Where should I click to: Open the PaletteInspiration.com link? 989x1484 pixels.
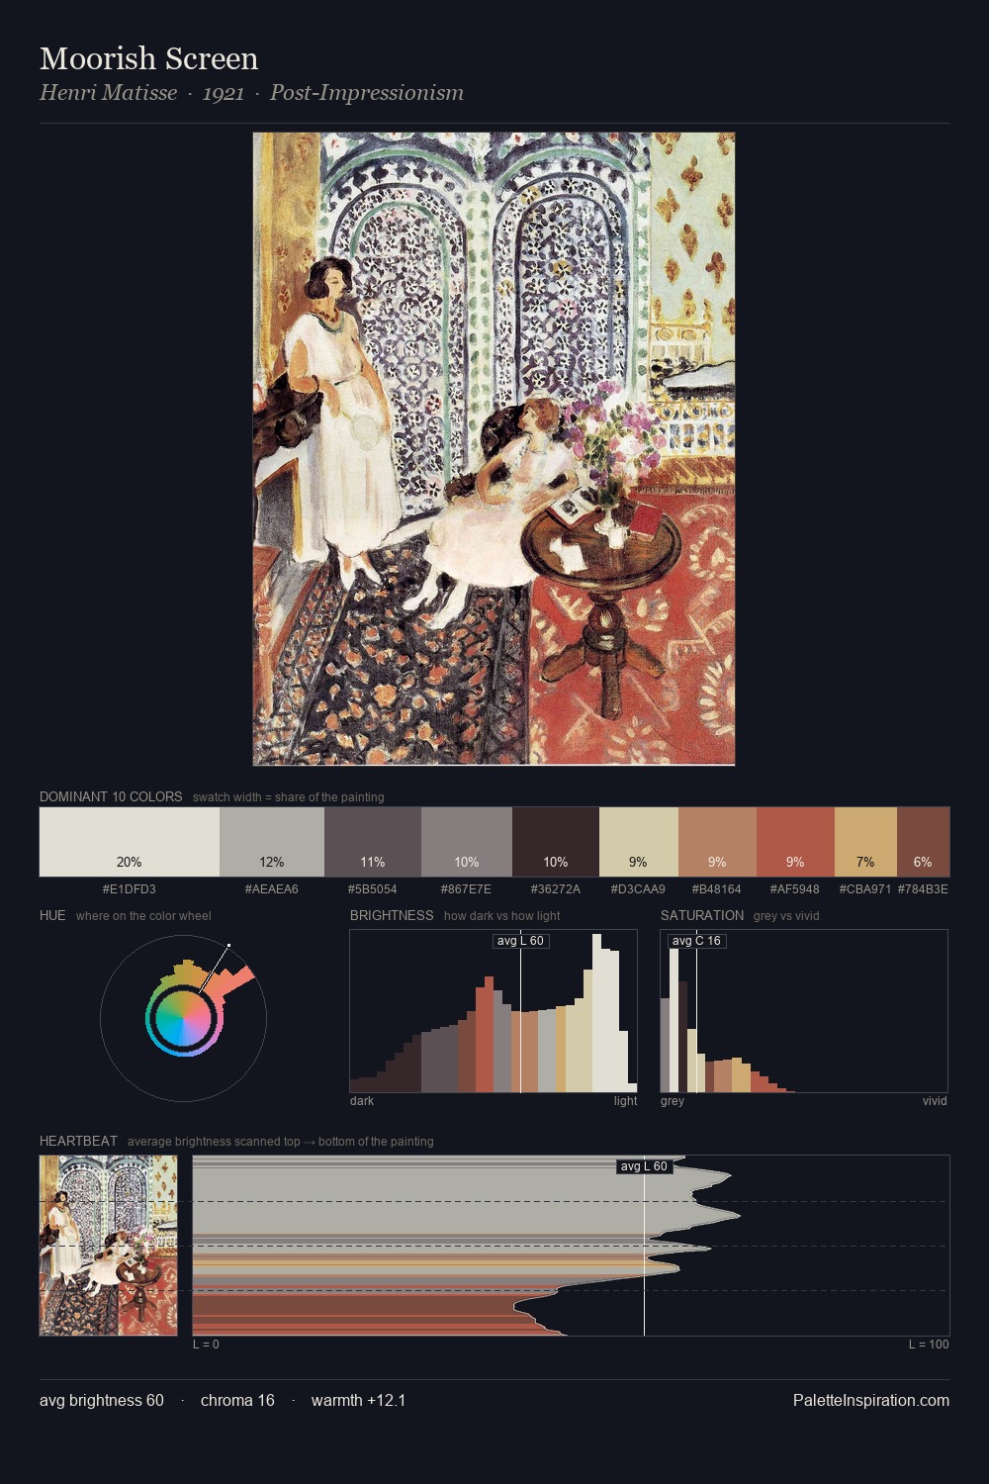click(x=871, y=1400)
